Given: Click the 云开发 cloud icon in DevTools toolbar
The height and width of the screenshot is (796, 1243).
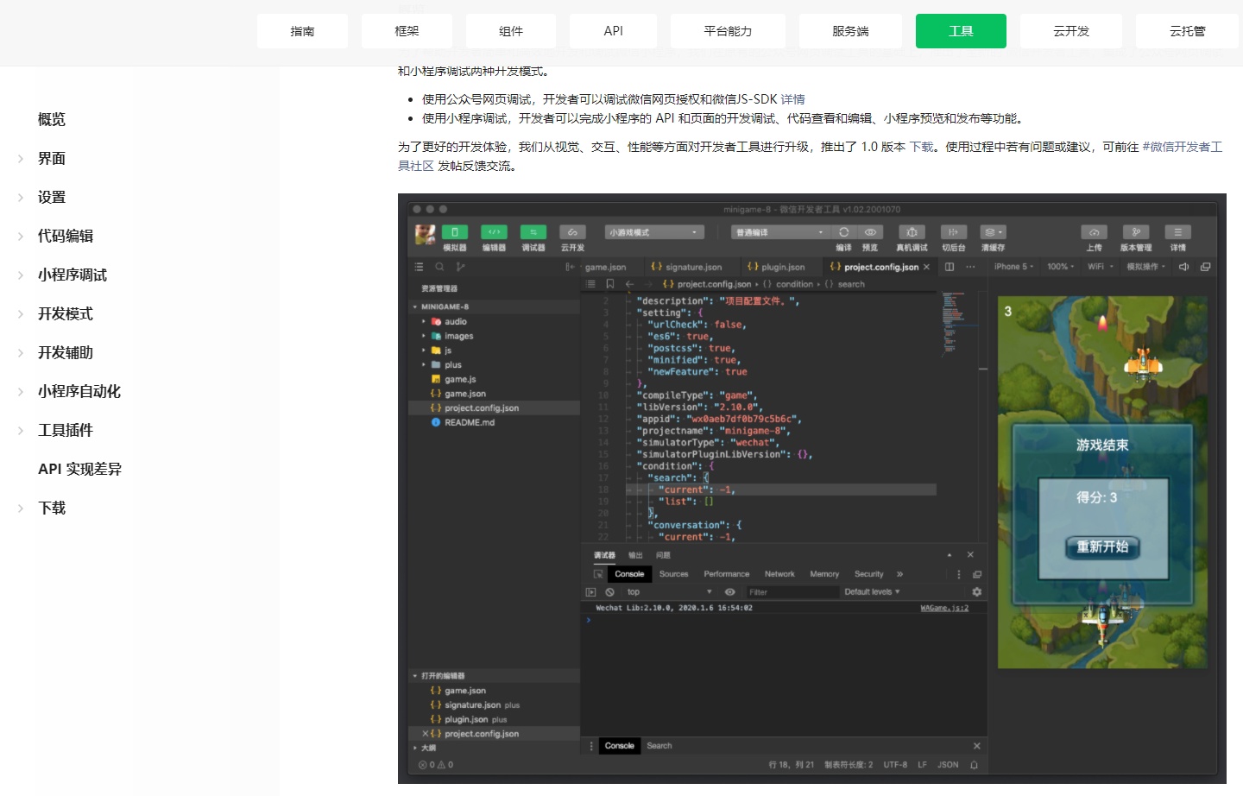Looking at the screenshot, I should [x=572, y=232].
